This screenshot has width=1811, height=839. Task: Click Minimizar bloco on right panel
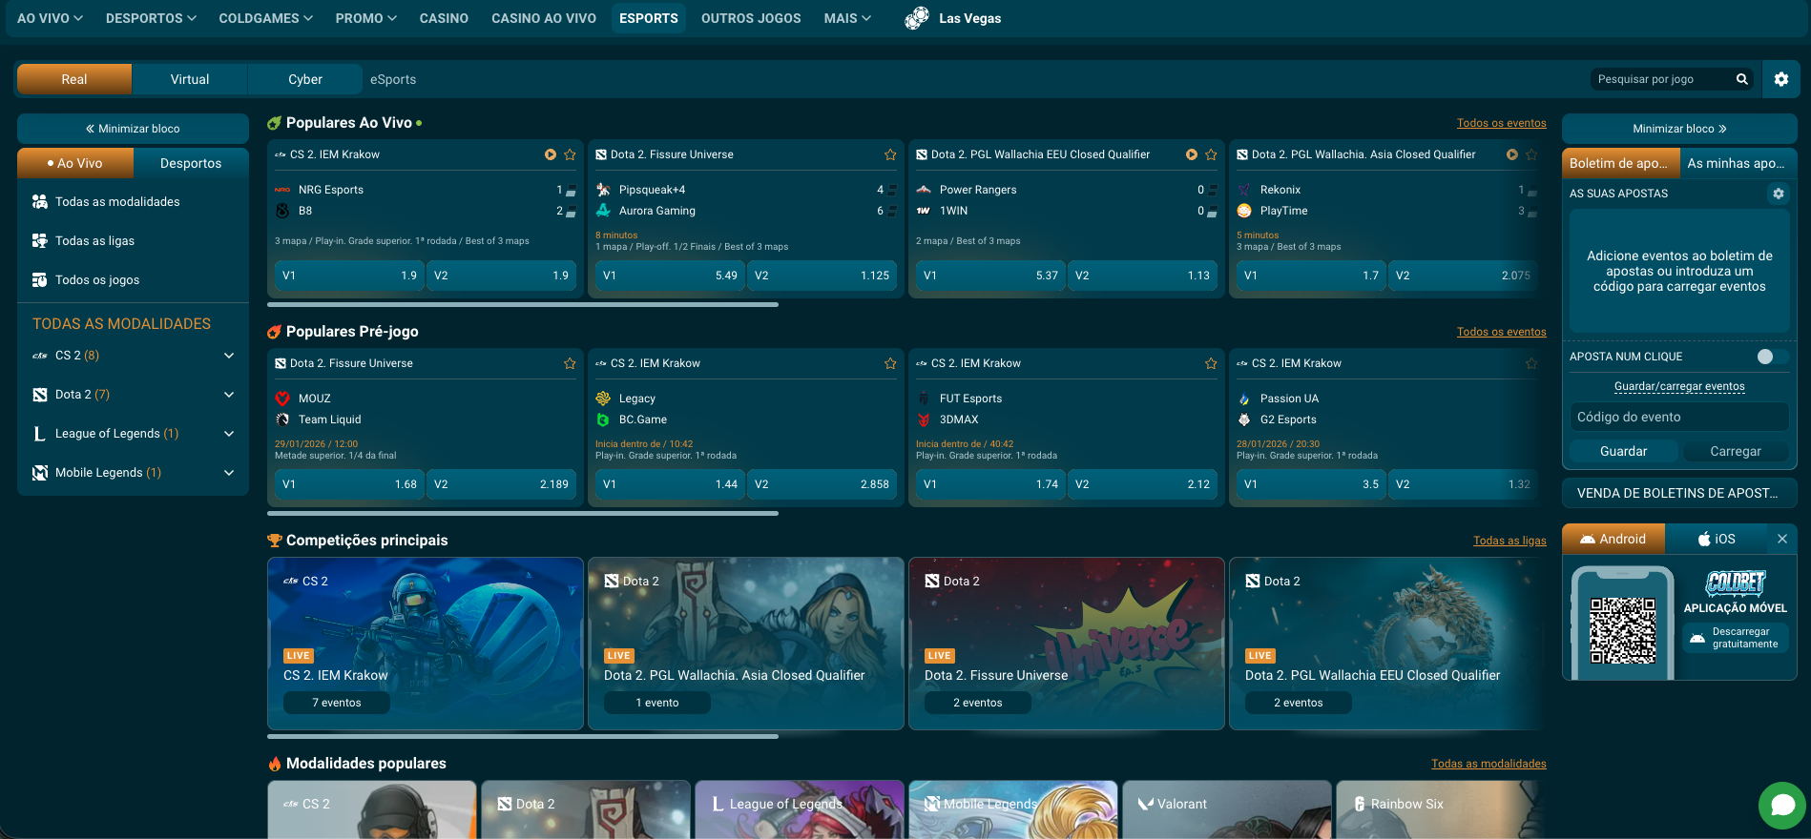[1679, 129]
